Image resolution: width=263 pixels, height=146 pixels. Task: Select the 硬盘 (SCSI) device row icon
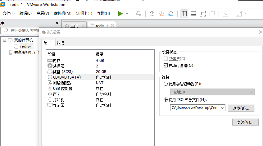click(x=50, y=72)
